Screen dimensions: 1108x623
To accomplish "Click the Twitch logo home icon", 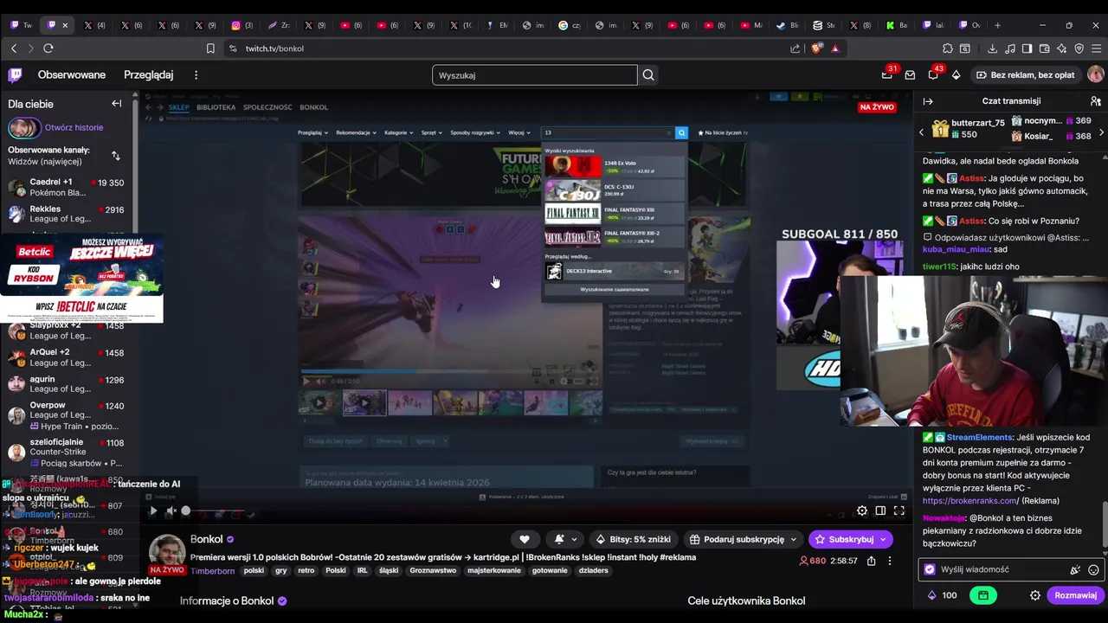I will 15,75.
